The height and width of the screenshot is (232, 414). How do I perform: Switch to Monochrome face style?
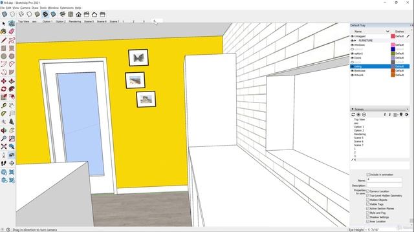[53, 14]
